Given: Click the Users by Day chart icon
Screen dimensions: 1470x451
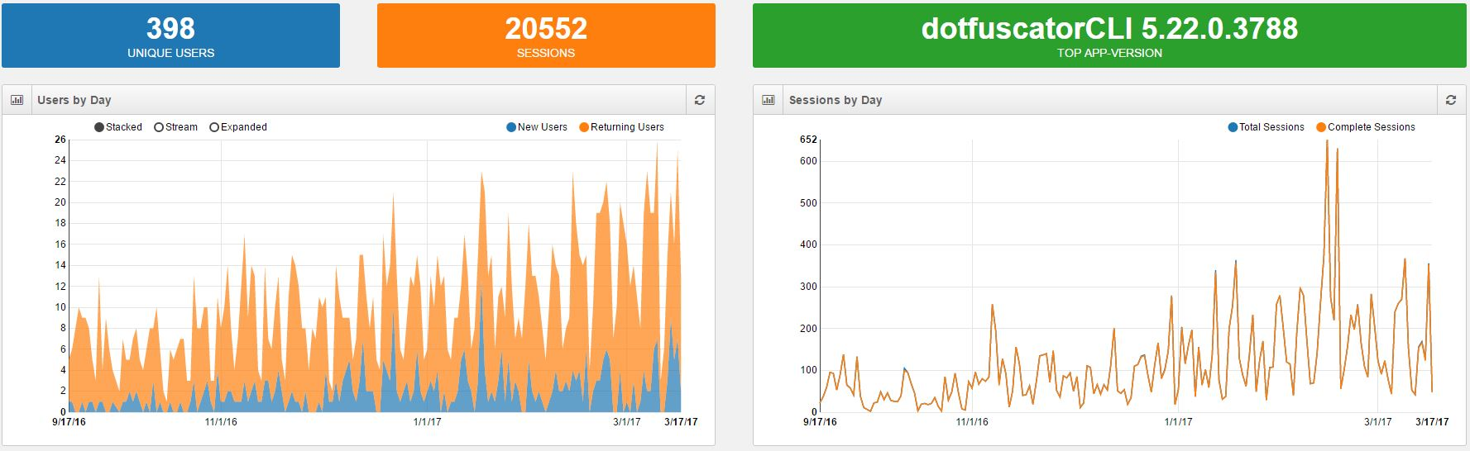Looking at the screenshot, I should tap(17, 100).
